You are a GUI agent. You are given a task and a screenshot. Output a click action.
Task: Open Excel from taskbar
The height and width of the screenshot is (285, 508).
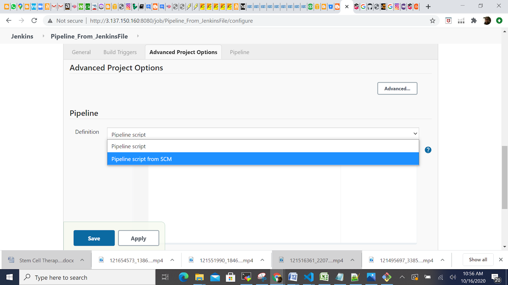[324, 277]
